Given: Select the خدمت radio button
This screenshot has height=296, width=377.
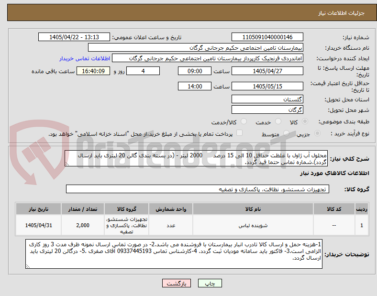Looking at the screenshot, I should point(278,121).
